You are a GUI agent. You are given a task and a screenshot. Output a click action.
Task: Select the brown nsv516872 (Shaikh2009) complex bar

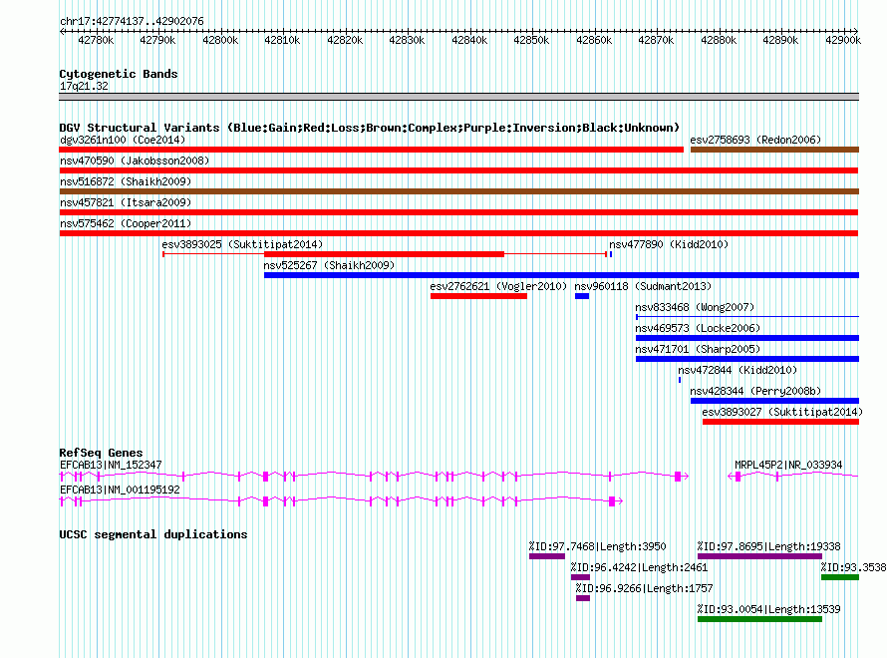coord(458,191)
